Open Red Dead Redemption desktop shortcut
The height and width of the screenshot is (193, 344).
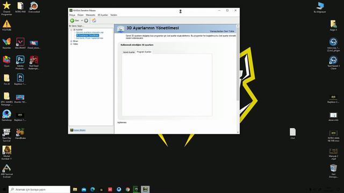[34, 62]
